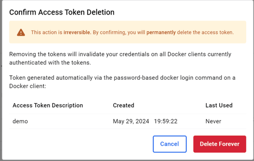Screen dimensions: 254x161
Task: Click the Created column header
Action: click(123, 105)
